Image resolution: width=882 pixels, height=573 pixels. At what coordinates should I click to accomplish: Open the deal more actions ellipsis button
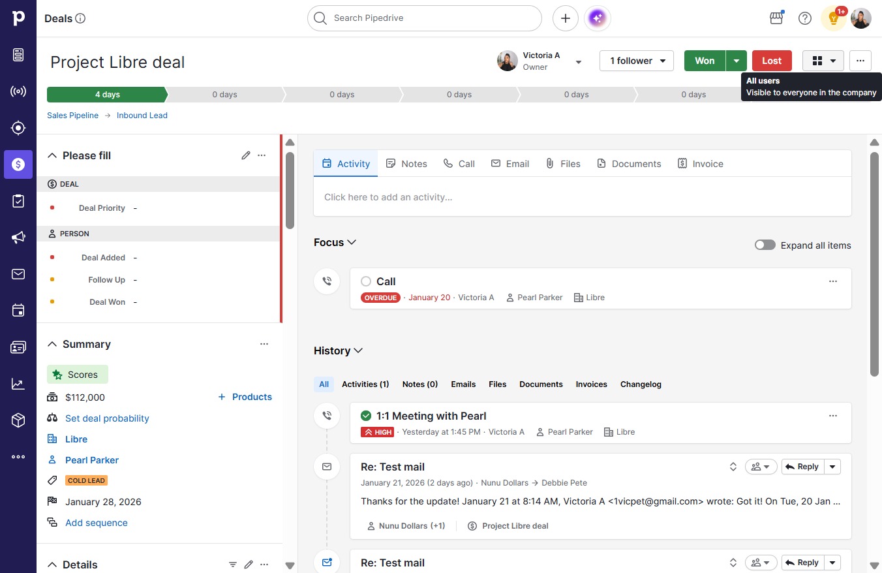860,61
